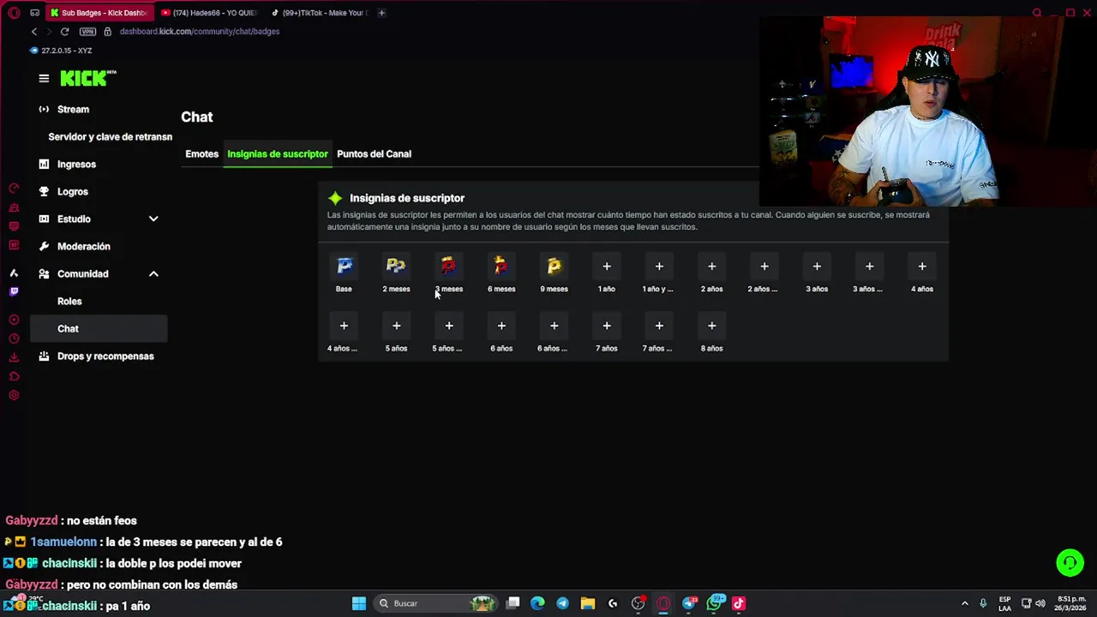Add a badge for 8 años
This screenshot has height=617, width=1097.
pos(711,326)
